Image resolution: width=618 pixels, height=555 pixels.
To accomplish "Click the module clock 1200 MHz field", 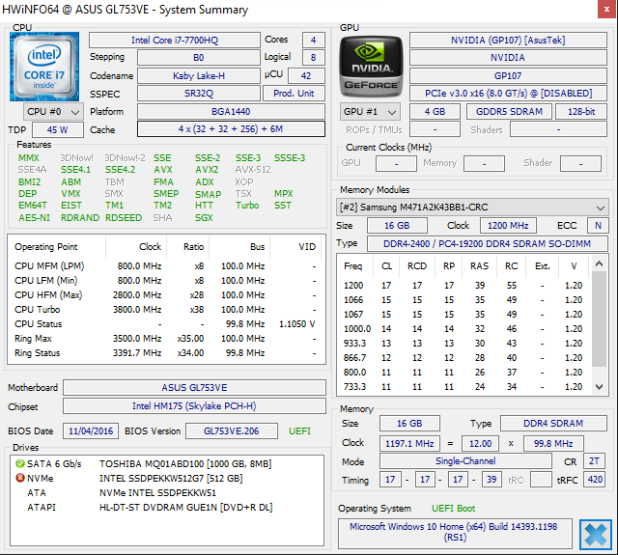I will (x=508, y=225).
